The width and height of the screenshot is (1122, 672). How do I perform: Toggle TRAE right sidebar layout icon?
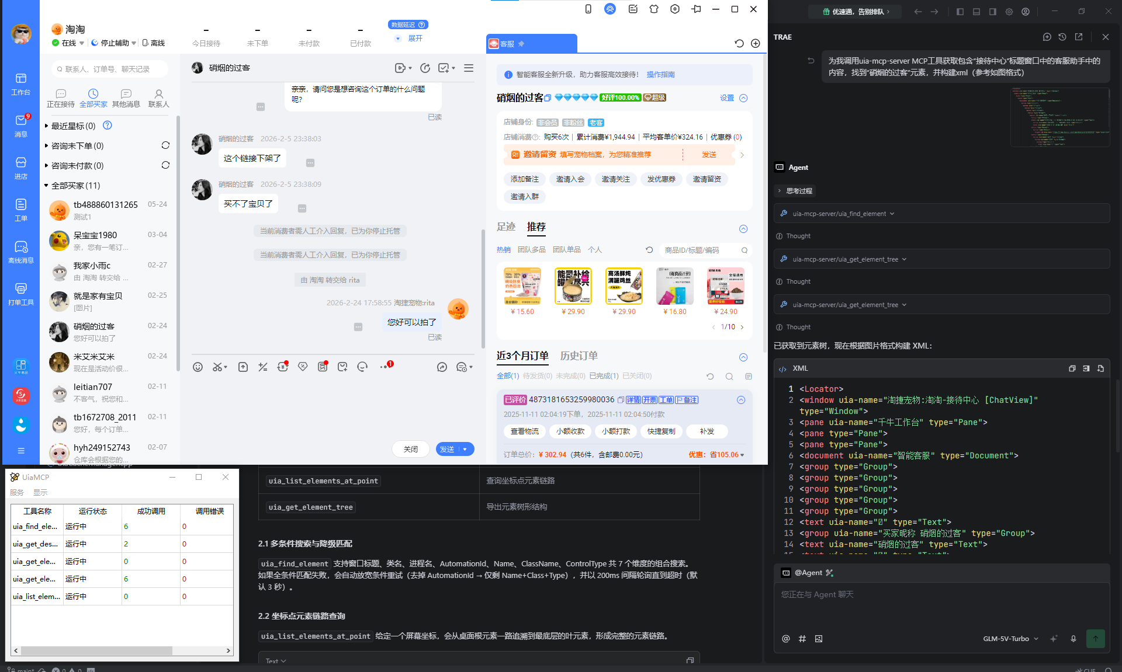click(x=993, y=12)
